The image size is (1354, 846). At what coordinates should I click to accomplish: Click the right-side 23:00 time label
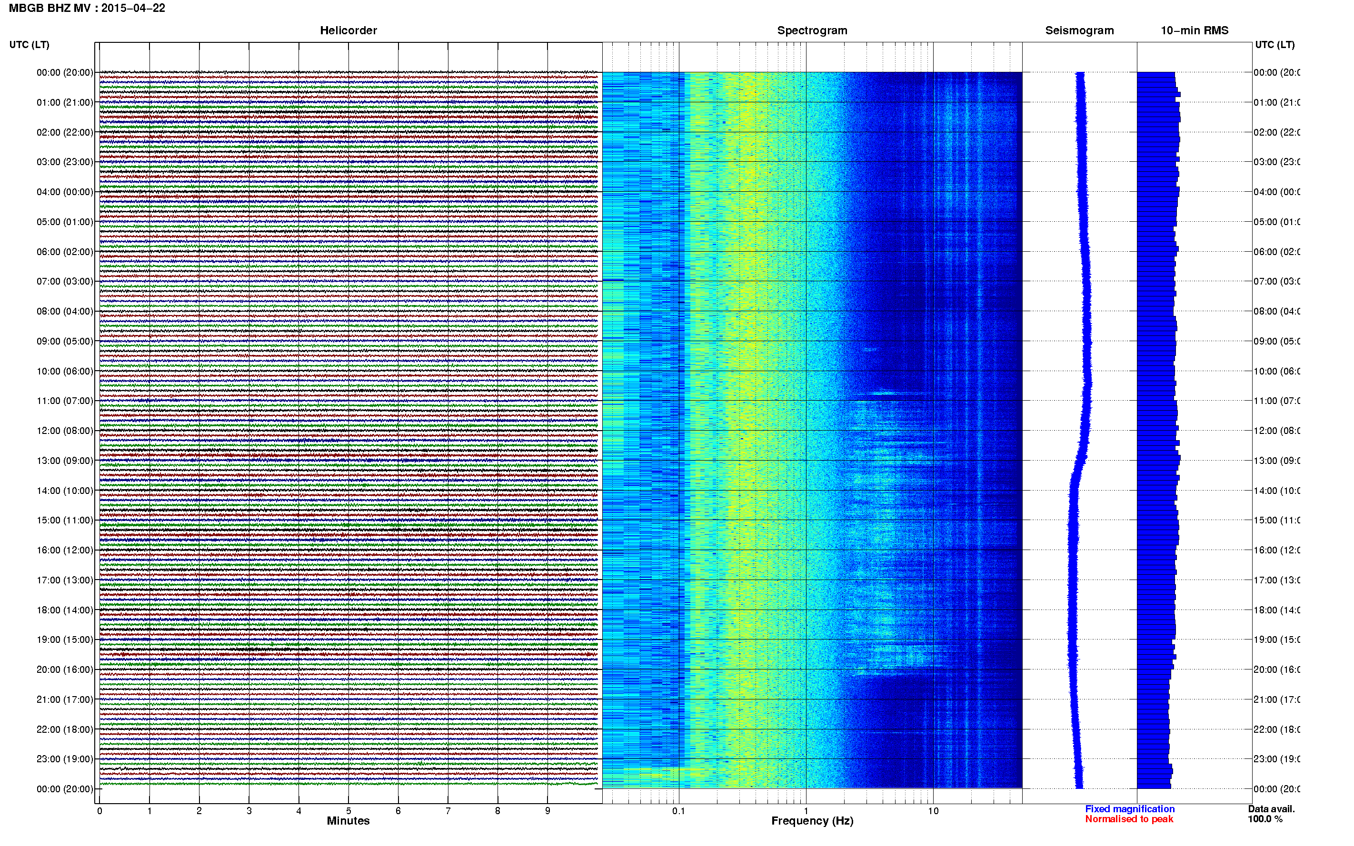tap(1277, 759)
